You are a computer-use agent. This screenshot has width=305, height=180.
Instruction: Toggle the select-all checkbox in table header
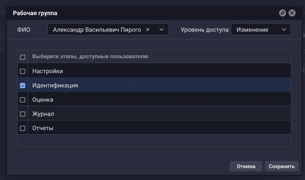pyautogui.click(x=23, y=57)
